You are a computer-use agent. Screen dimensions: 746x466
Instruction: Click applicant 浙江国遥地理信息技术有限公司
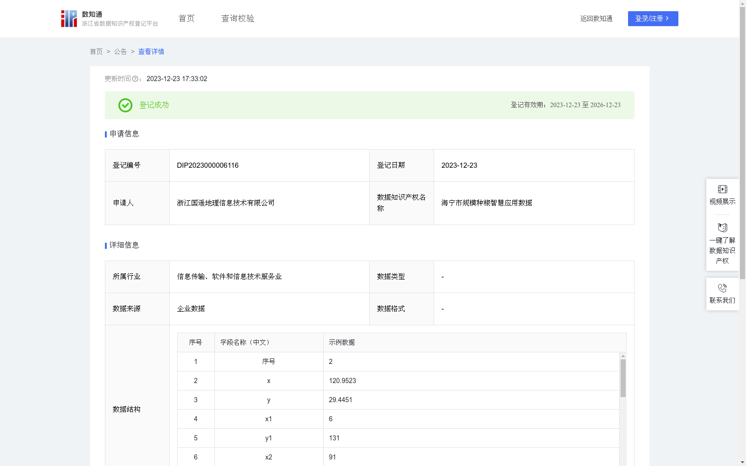coord(226,203)
